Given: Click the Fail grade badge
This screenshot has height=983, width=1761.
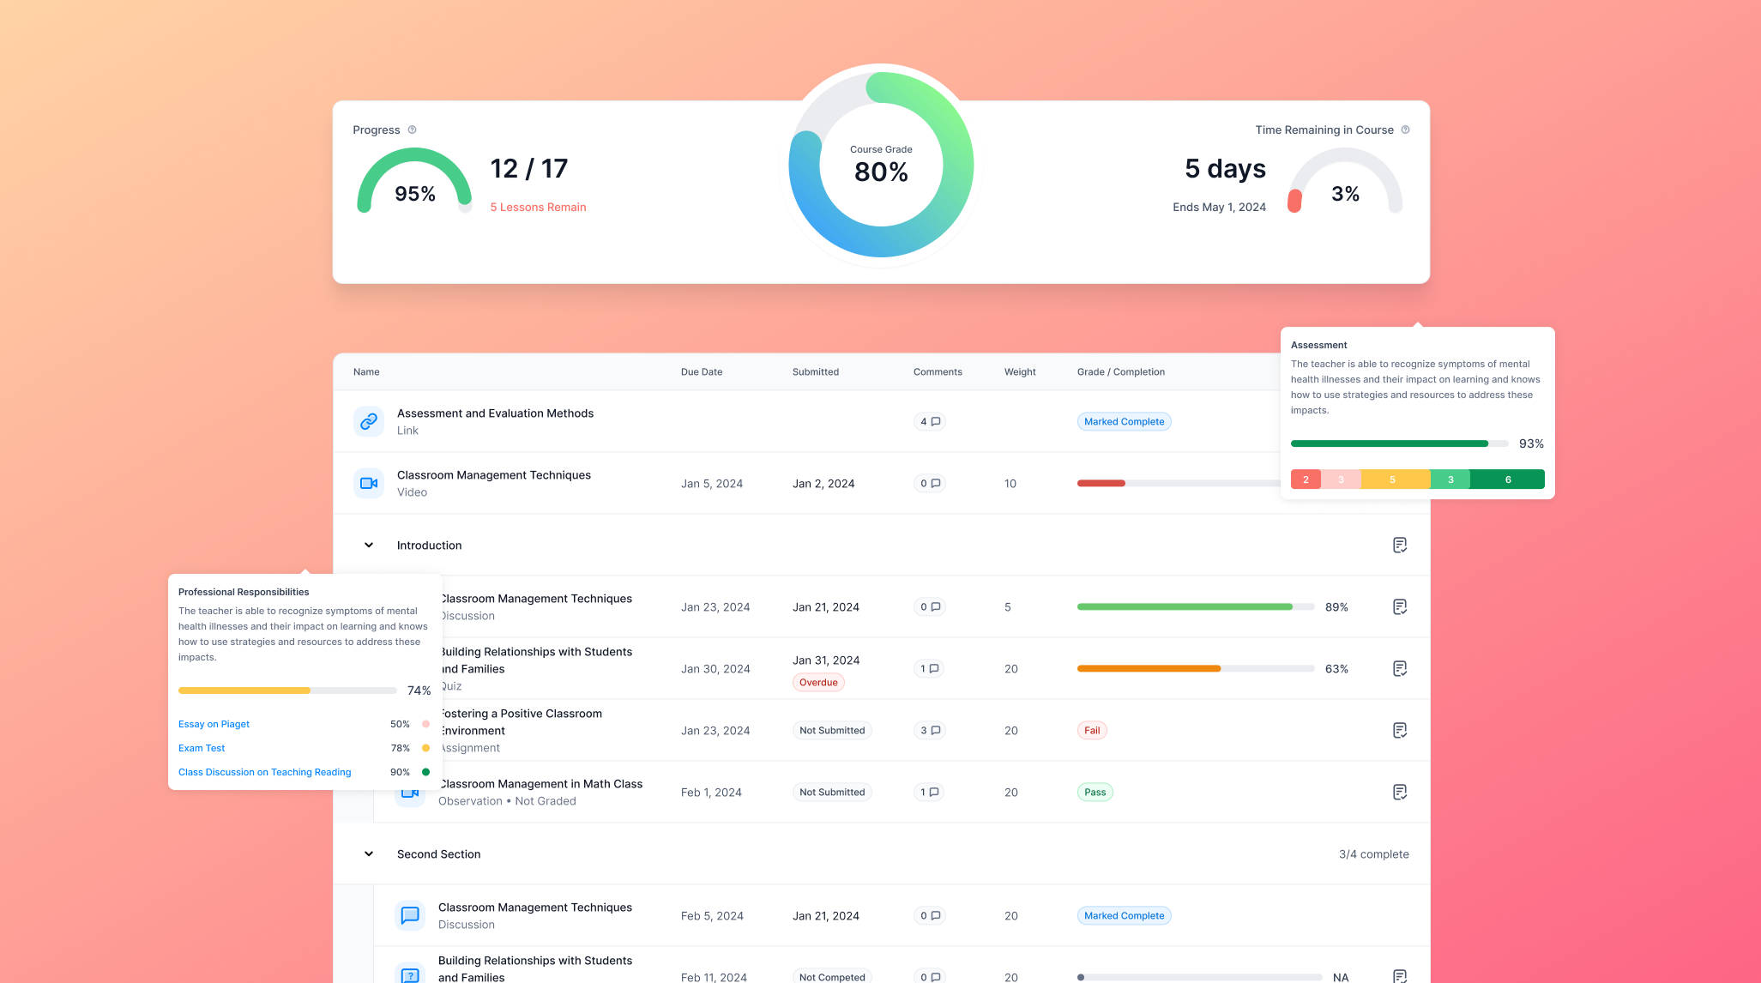Looking at the screenshot, I should click(1092, 730).
